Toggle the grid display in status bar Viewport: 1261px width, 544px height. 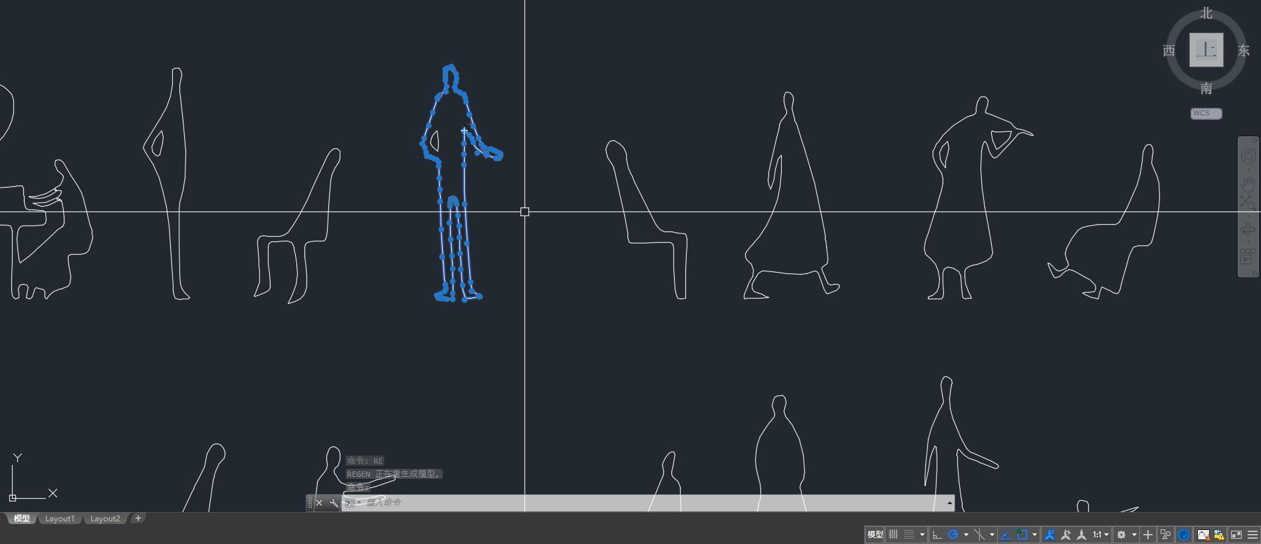coord(893,535)
